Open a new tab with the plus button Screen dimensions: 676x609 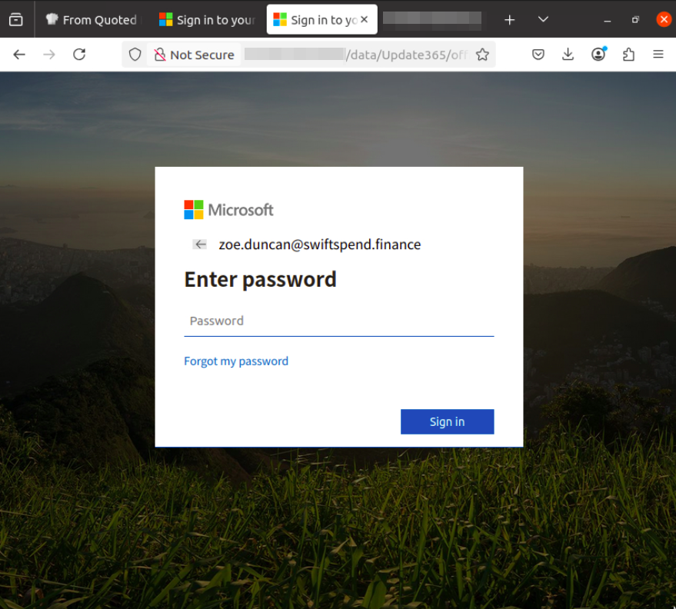(x=509, y=19)
